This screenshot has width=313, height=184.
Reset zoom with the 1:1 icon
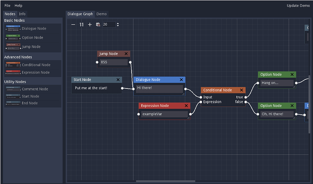point(82,24)
